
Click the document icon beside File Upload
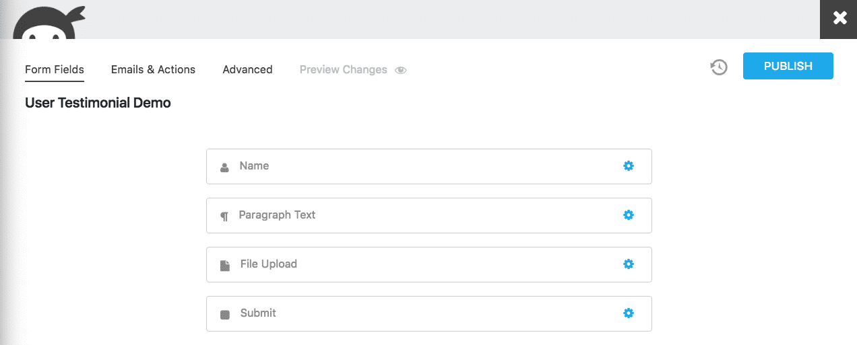[224, 265]
